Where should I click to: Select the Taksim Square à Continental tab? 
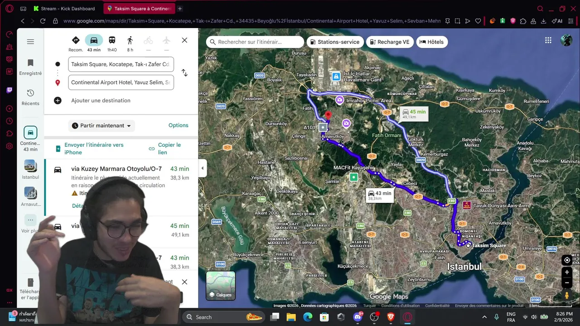(138, 9)
